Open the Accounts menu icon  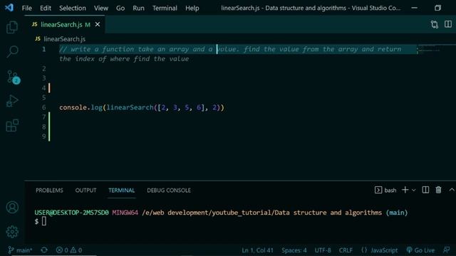coord(12,207)
